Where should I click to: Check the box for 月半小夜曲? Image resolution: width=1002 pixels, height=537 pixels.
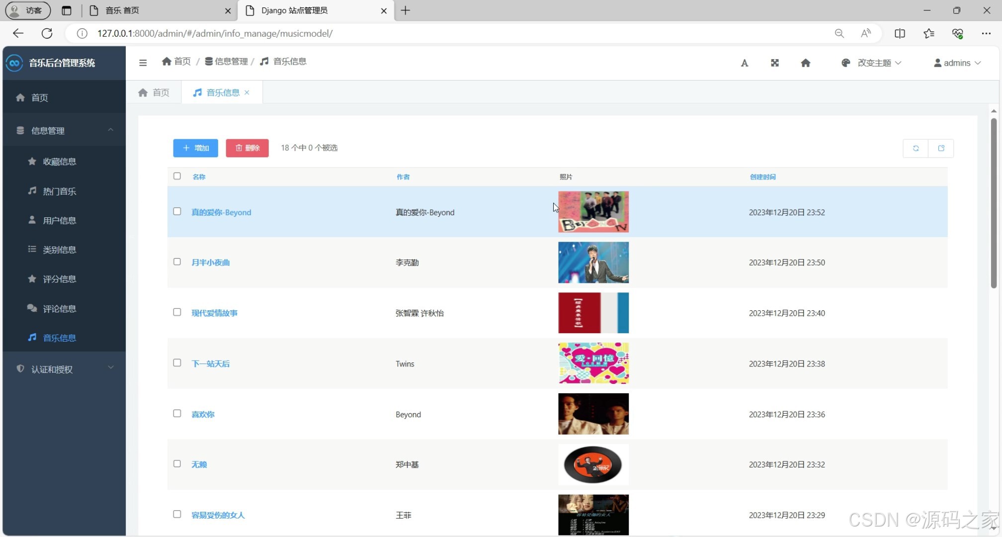pyautogui.click(x=177, y=262)
